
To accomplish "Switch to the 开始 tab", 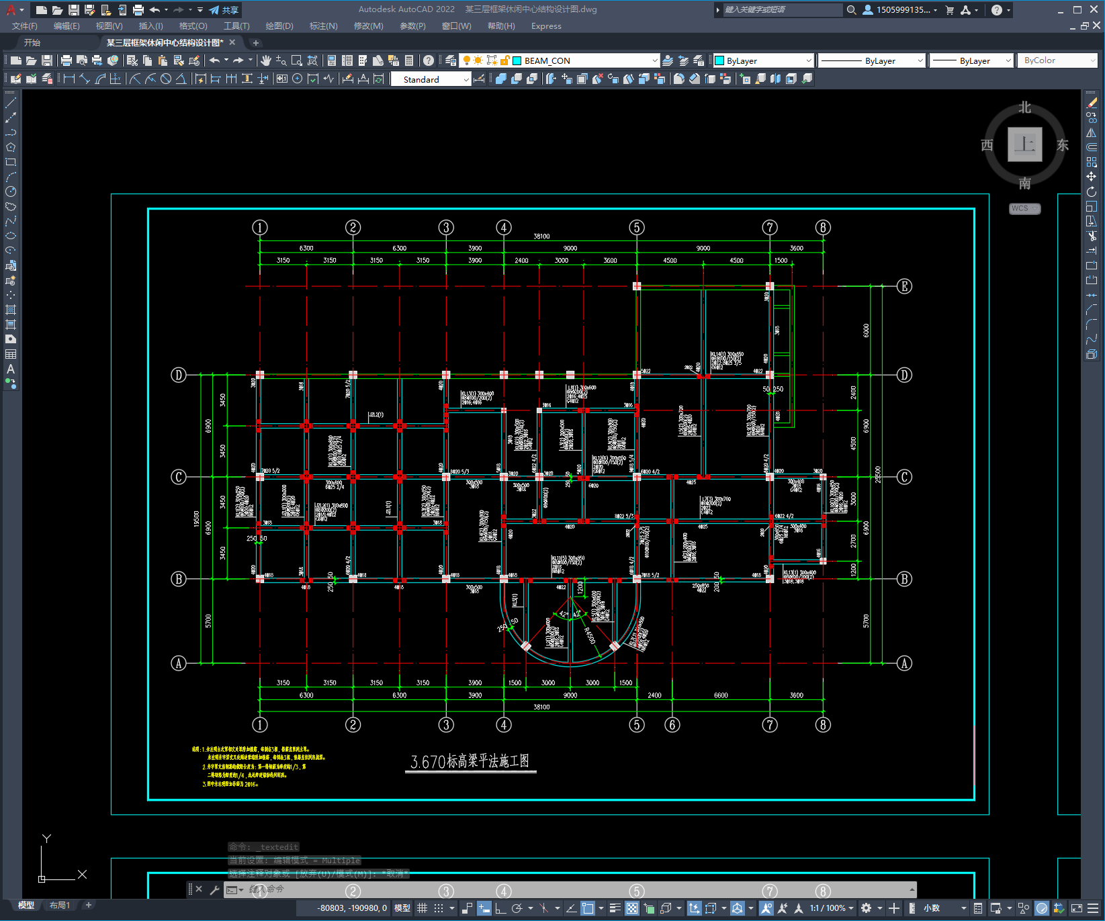I will tap(32, 42).
